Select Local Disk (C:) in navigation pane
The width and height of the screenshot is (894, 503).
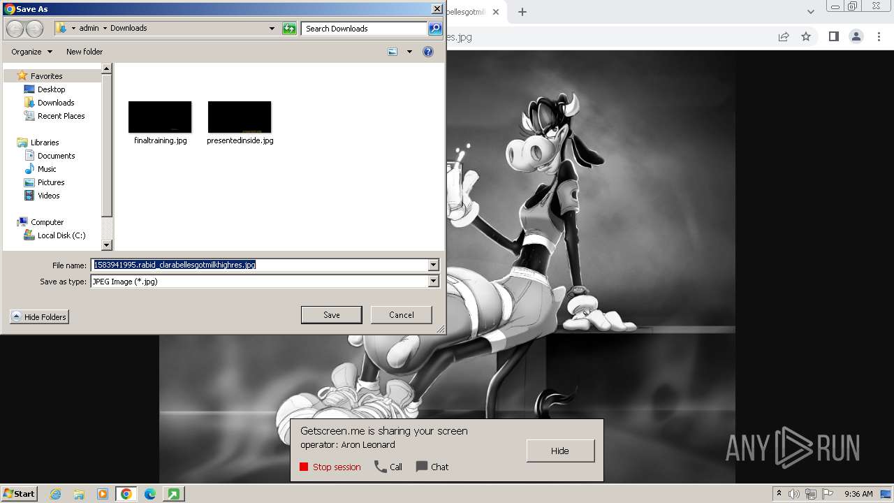pos(61,235)
